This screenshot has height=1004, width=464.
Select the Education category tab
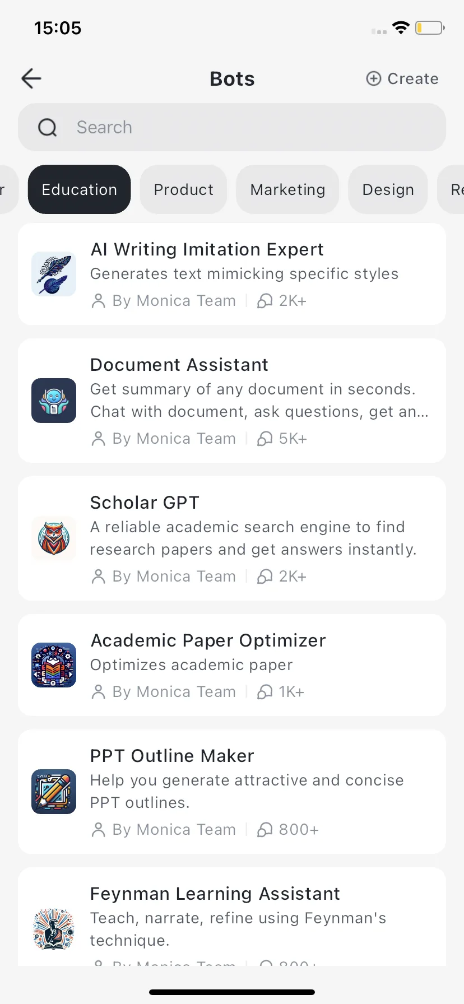click(80, 189)
